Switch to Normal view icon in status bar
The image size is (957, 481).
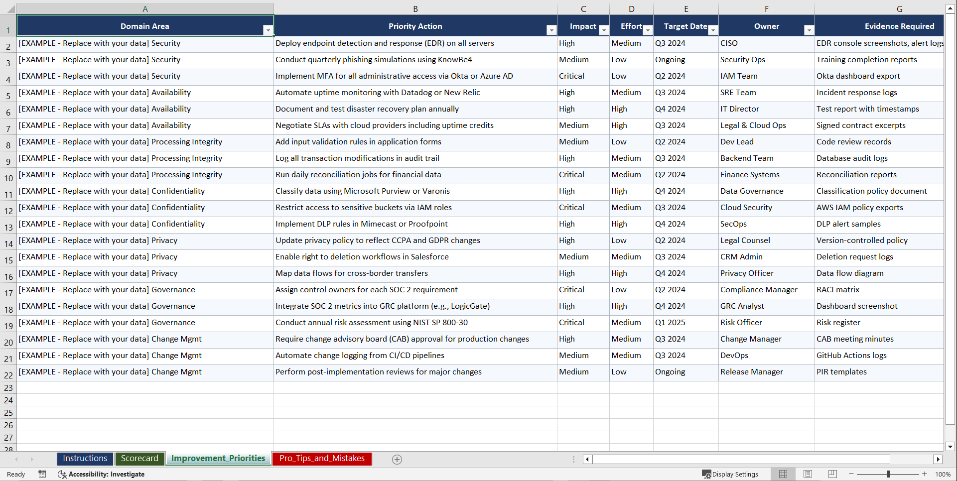[783, 474]
